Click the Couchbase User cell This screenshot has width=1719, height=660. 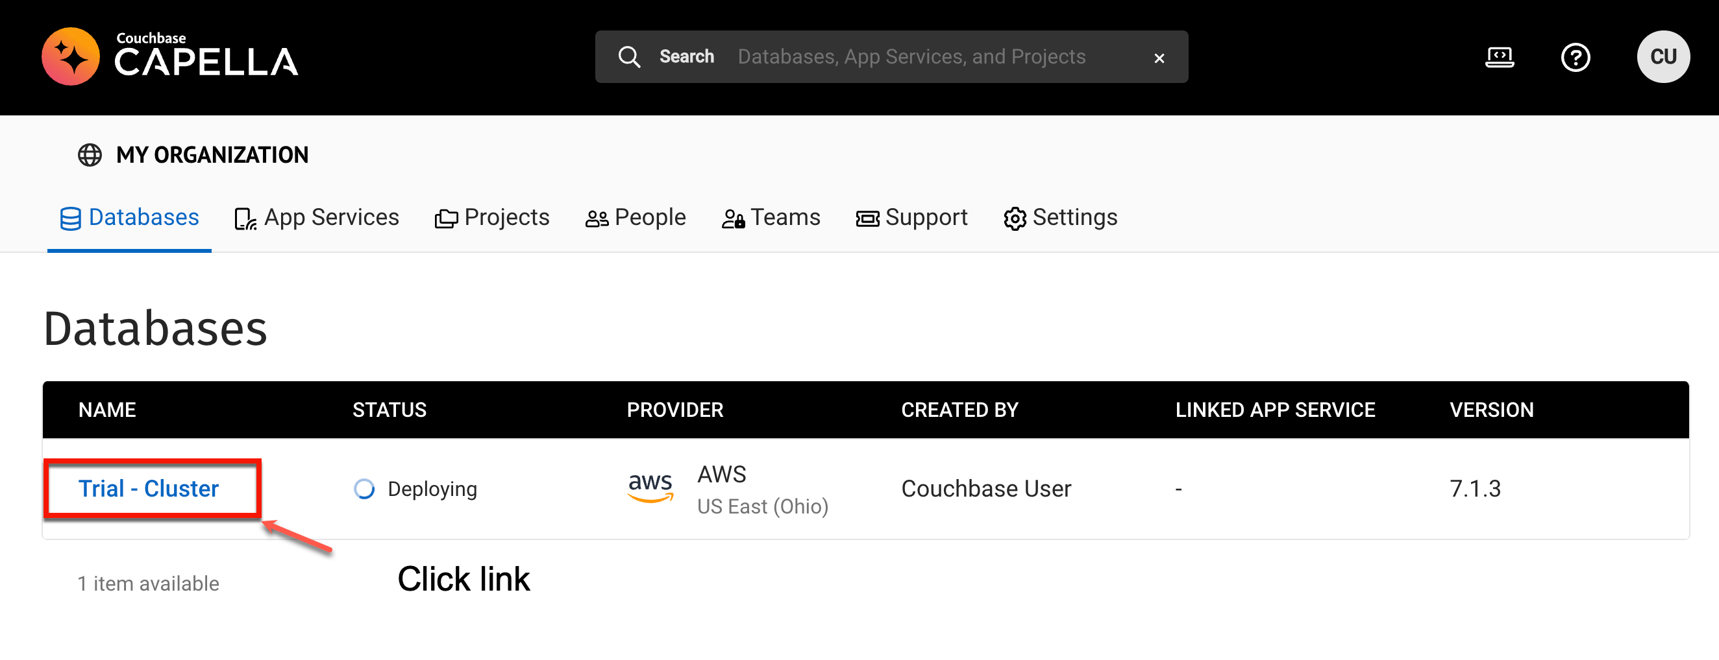pos(985,489)
